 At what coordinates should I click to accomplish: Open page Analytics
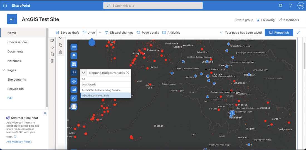click(x=171, y=32)
